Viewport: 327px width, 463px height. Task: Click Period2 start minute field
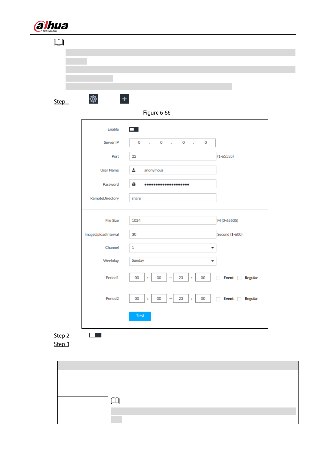point(159,298)
